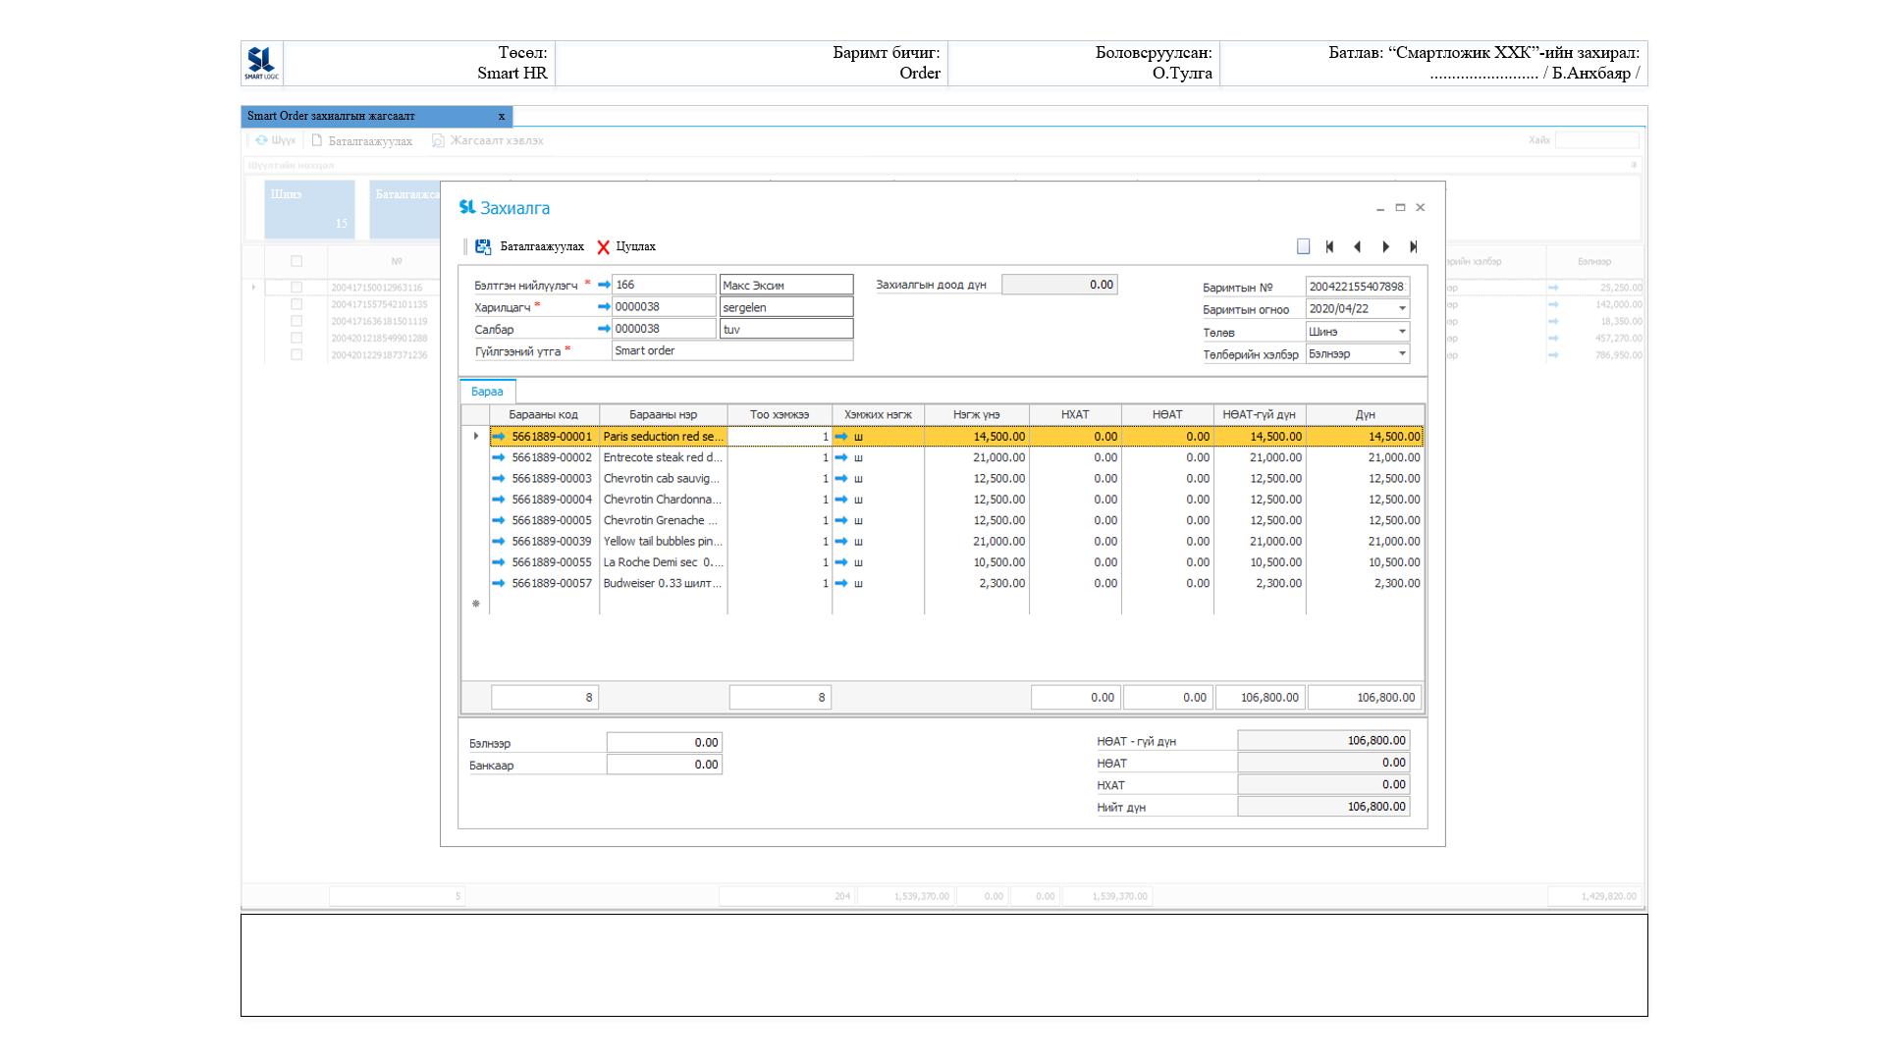Image resolution: width=1885 pixels, height=1060 pixels.
Task: Click the Yellow tail bubbles product name cell
Action: coord(664,542)
